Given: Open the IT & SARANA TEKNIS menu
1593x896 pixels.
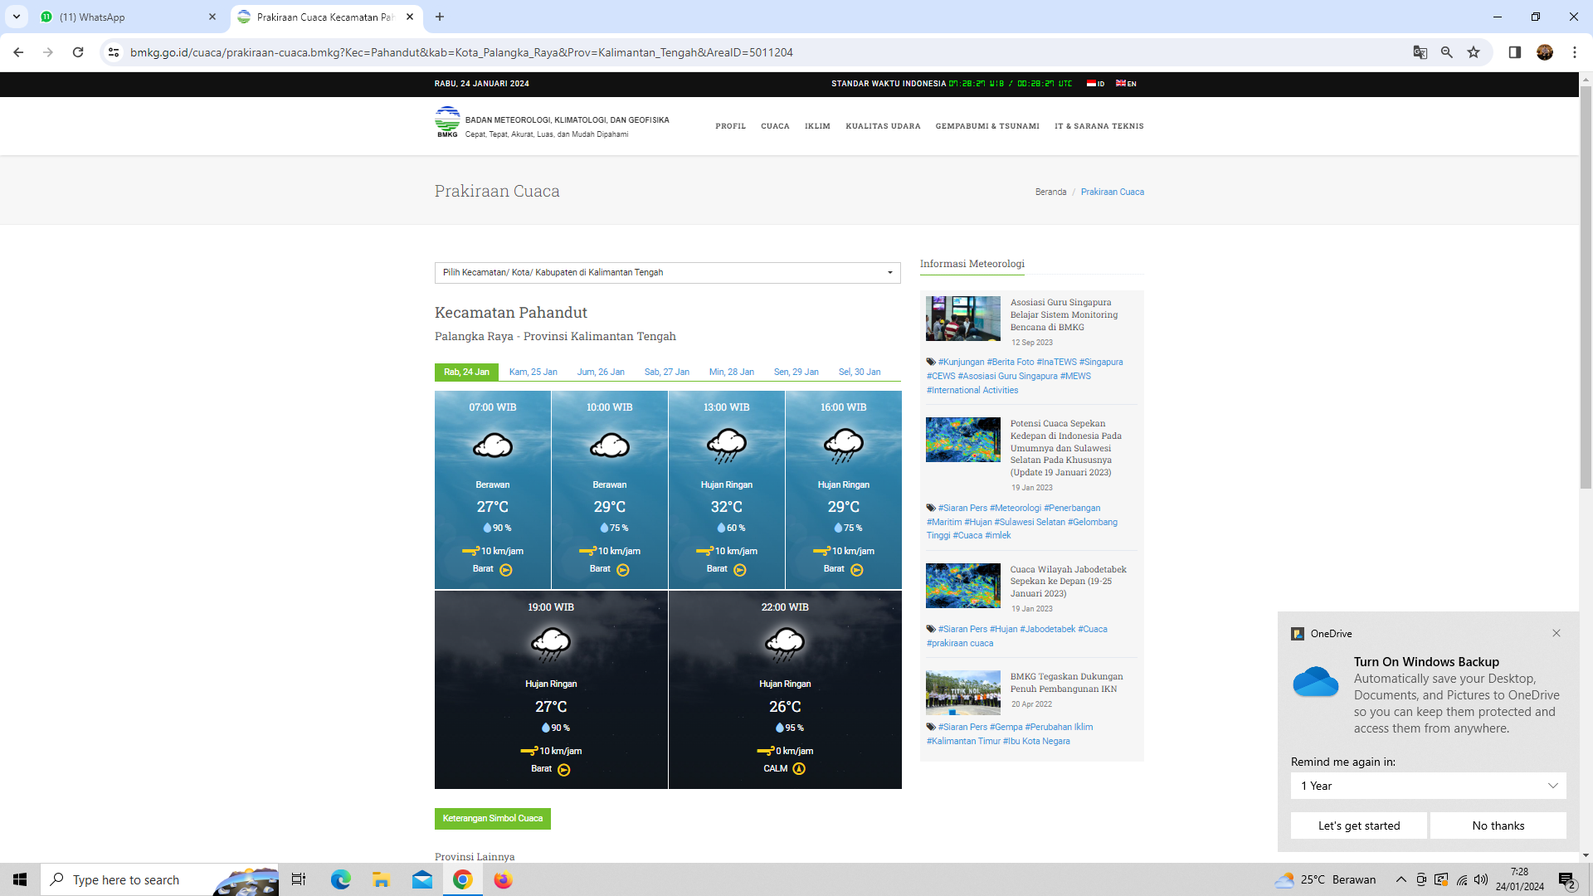Looking at the screenshot, I should [x=1099, y=126].
